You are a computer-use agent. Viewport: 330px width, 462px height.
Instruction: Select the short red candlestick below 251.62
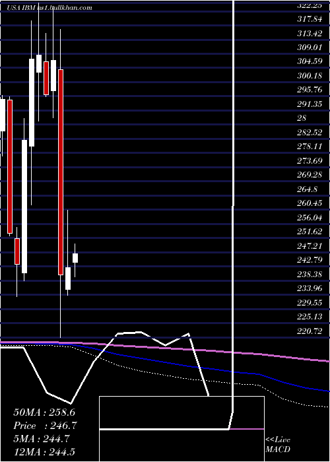17,251
